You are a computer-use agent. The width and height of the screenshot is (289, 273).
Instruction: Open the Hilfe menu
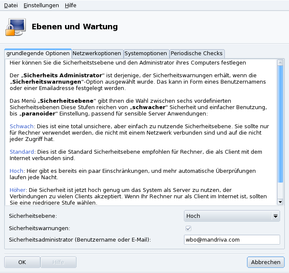(71, 5)
